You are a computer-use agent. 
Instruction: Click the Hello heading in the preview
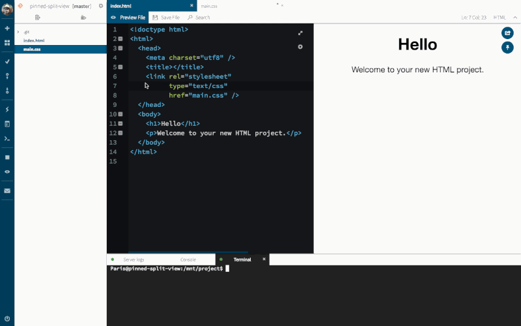(417, 44)
